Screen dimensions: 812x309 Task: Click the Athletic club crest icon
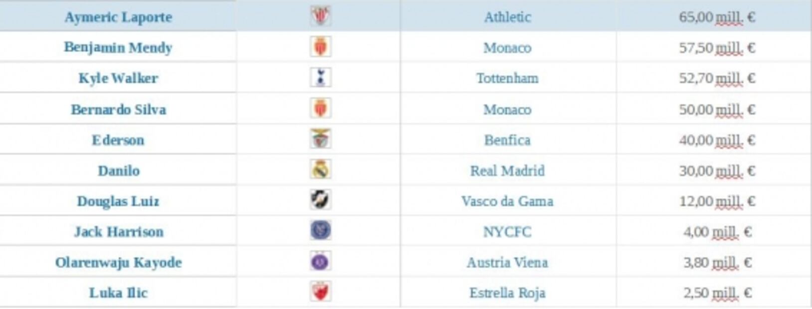(320, 16)
